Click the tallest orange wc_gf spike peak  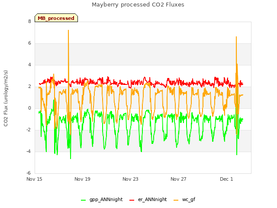(x=68, y=30)
